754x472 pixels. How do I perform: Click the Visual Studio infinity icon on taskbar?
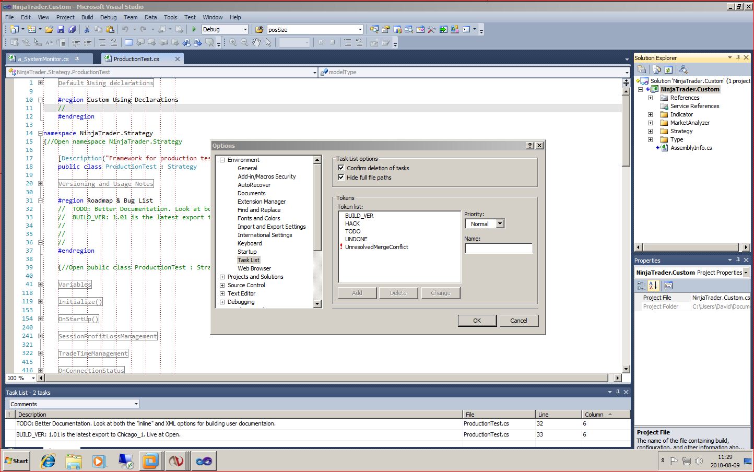click(x=203, y=461)
